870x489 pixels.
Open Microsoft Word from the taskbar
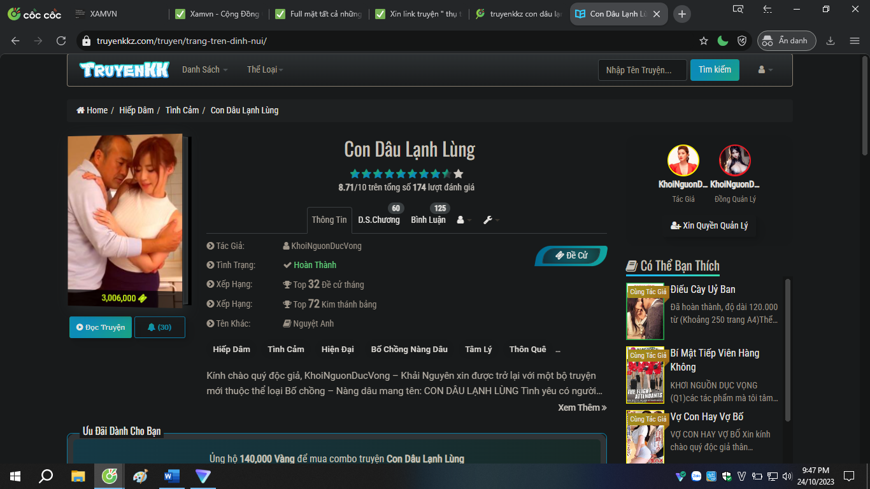[x=172, y=476]
